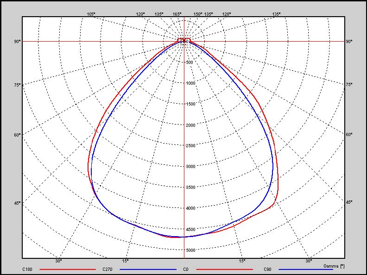
Task: Click the C90 legend label
Action: (x=267, y=269)
